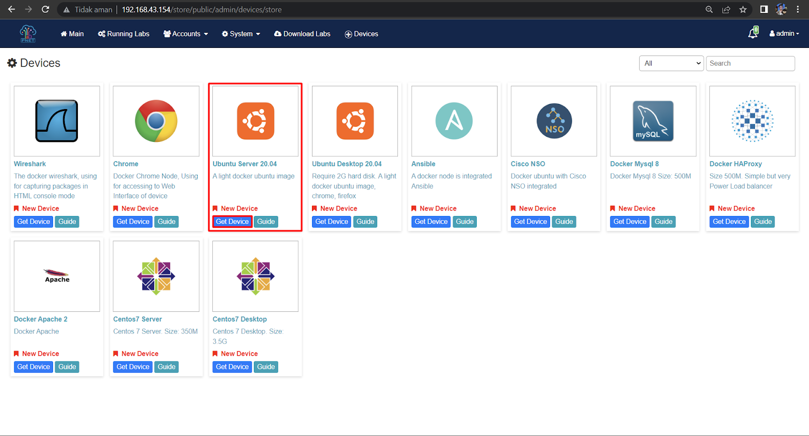Open the admin user dropdown
The height and width of the screenshot is (436, 809).
(x=784, y=33)
